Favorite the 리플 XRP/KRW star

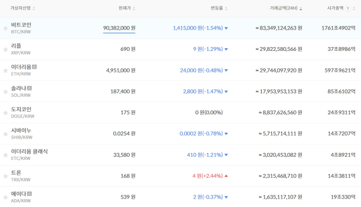tap(5, 49)
